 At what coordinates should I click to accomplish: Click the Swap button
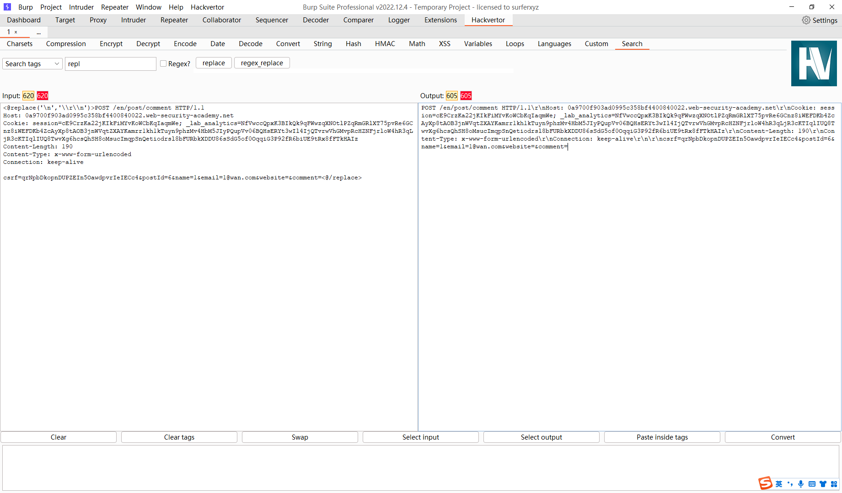(300, 437)
